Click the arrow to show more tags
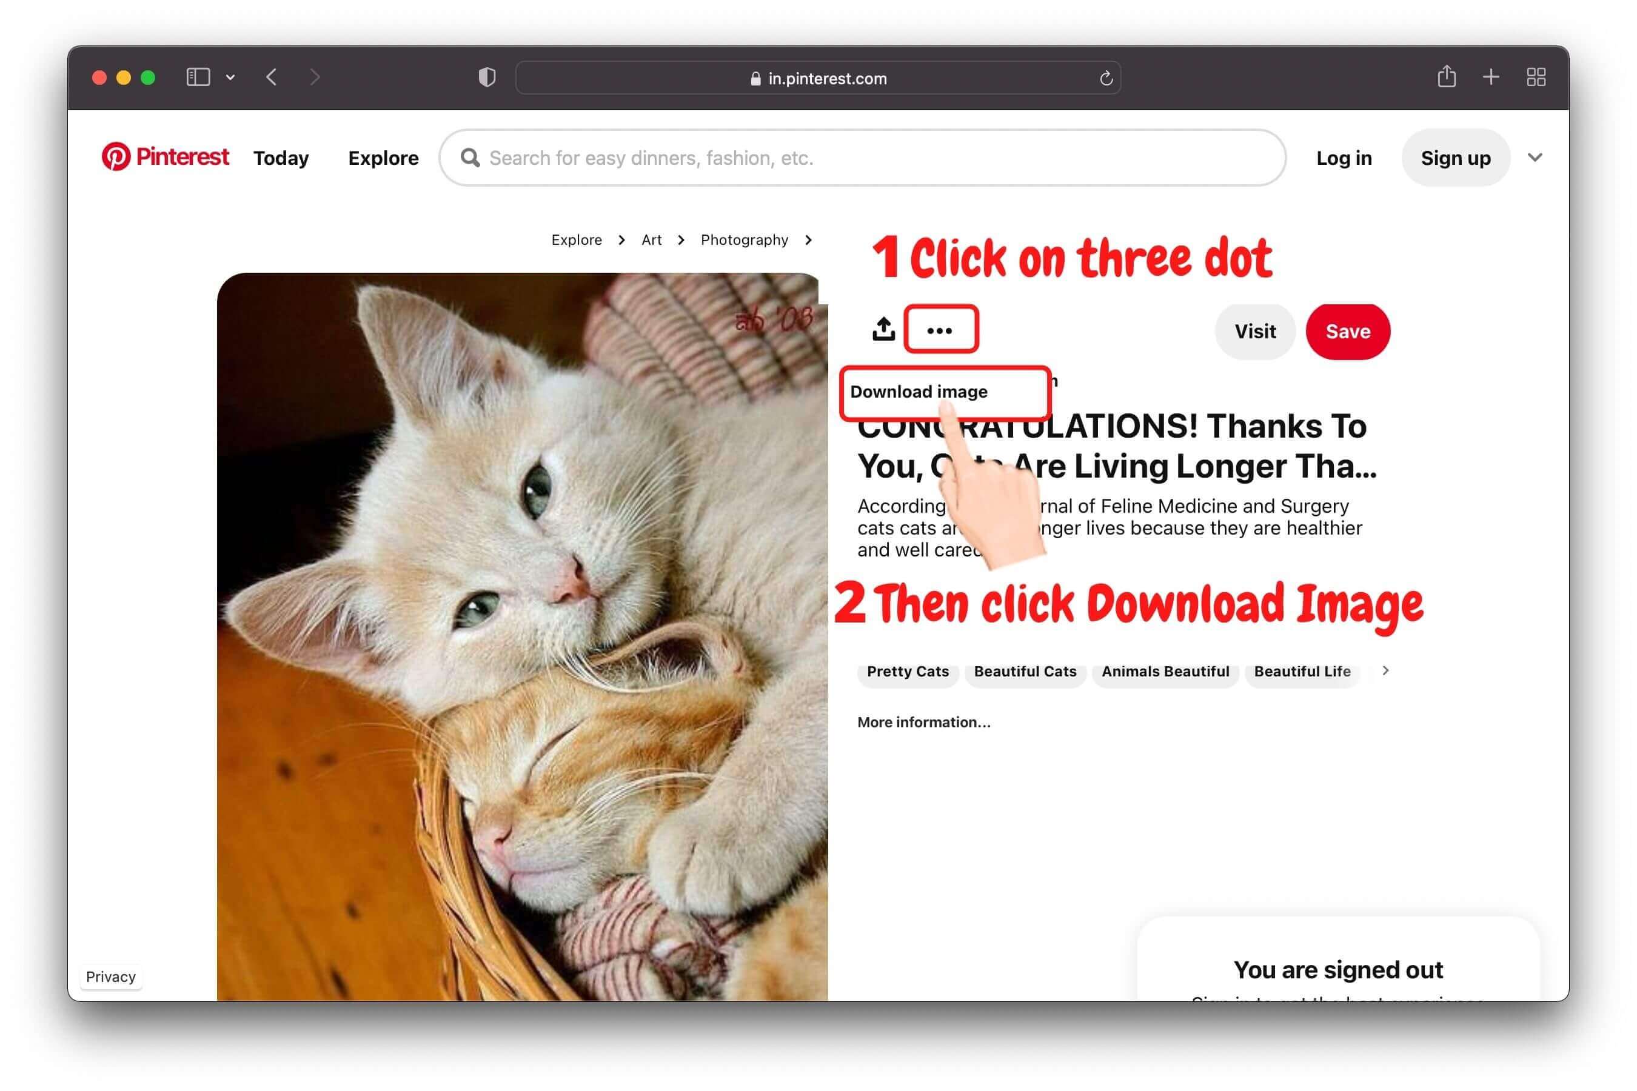 click(x=1384, y=671)
